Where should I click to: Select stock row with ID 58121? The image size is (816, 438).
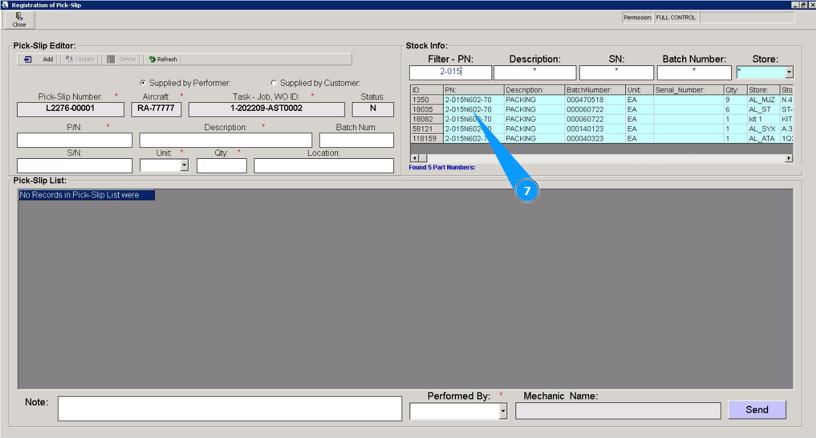427,129
